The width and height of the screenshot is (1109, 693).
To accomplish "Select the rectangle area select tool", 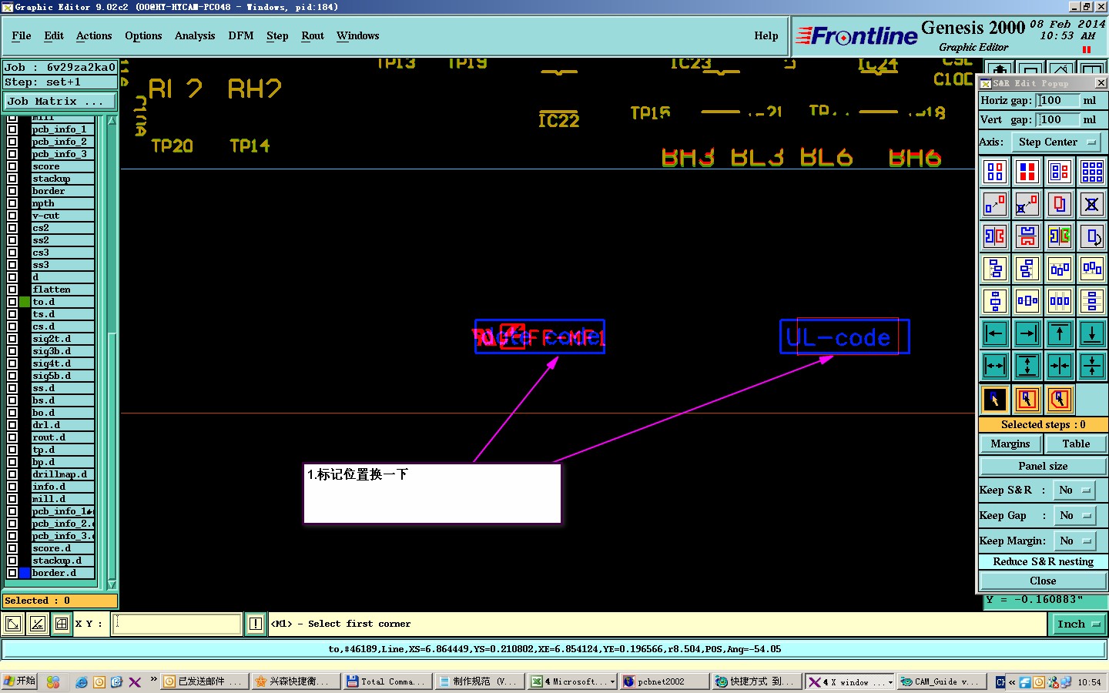I will click(x=1027, y=399).
